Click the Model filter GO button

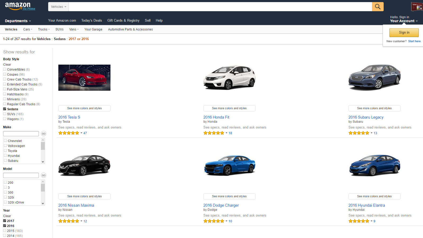(x=44, y=175)
